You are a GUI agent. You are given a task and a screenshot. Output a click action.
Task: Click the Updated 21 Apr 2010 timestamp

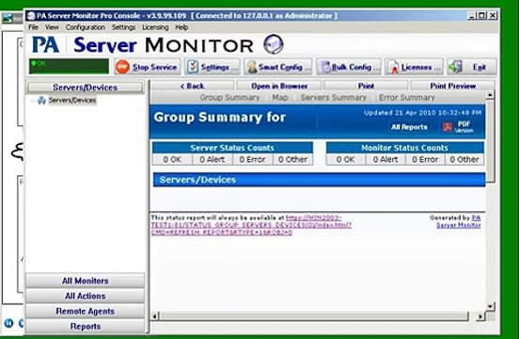[423, 113]
